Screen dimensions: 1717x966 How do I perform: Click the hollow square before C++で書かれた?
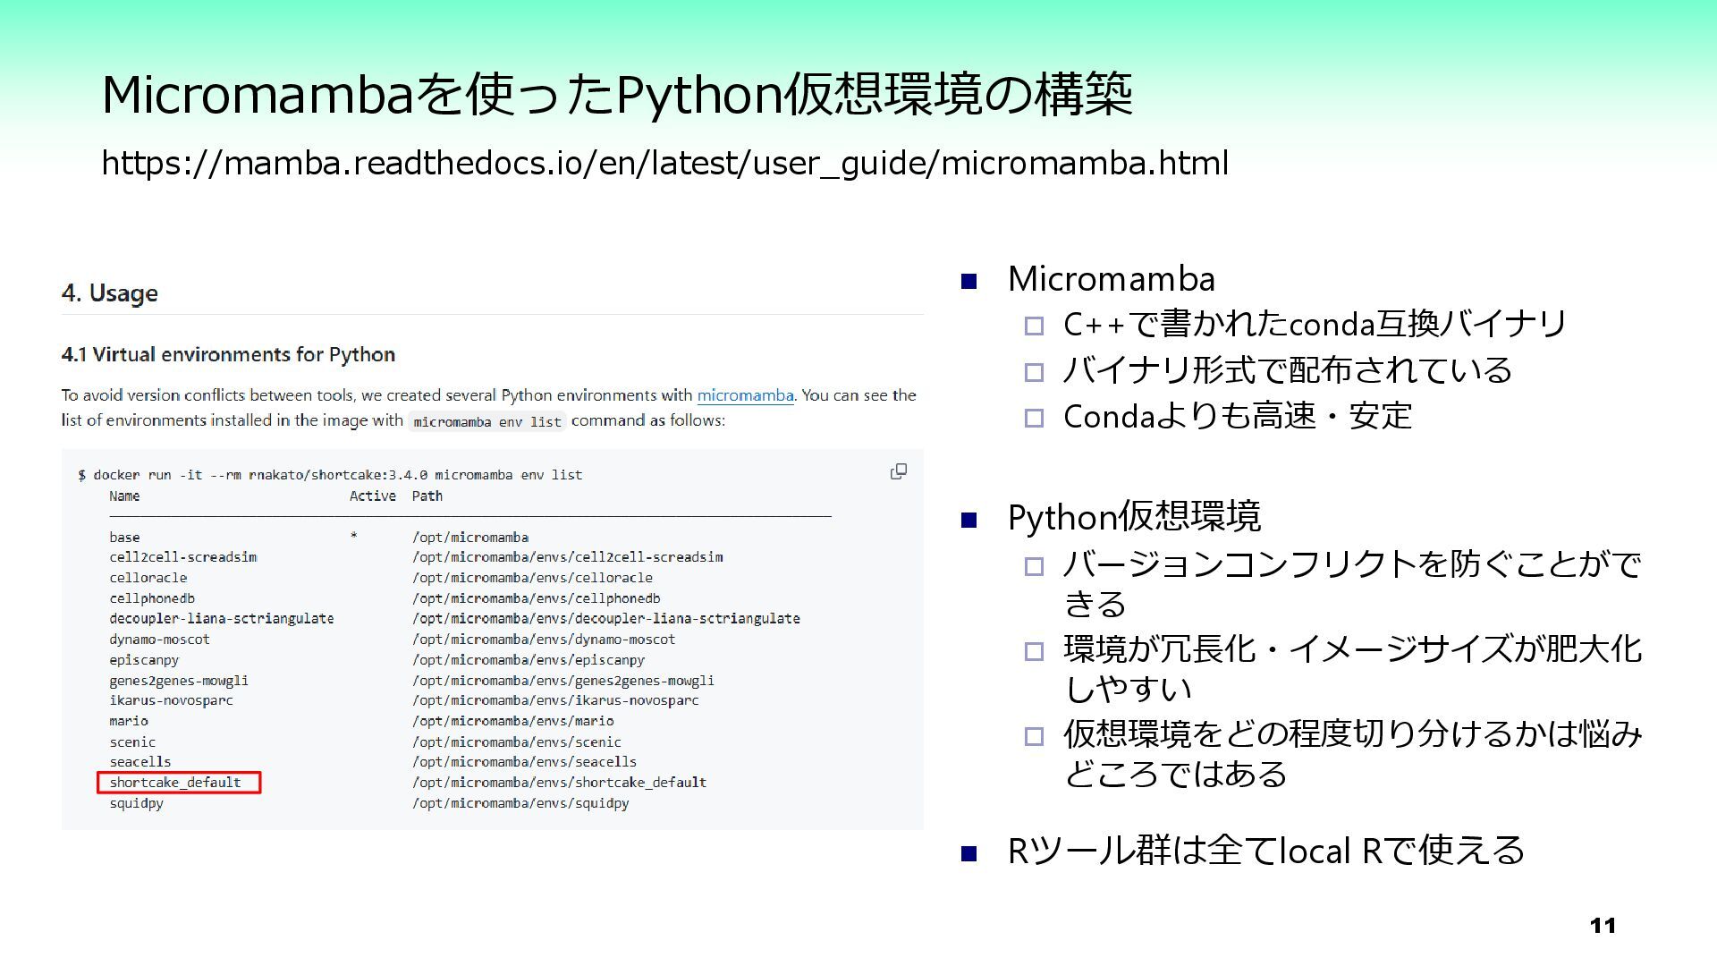click(x=1034, y=326)
